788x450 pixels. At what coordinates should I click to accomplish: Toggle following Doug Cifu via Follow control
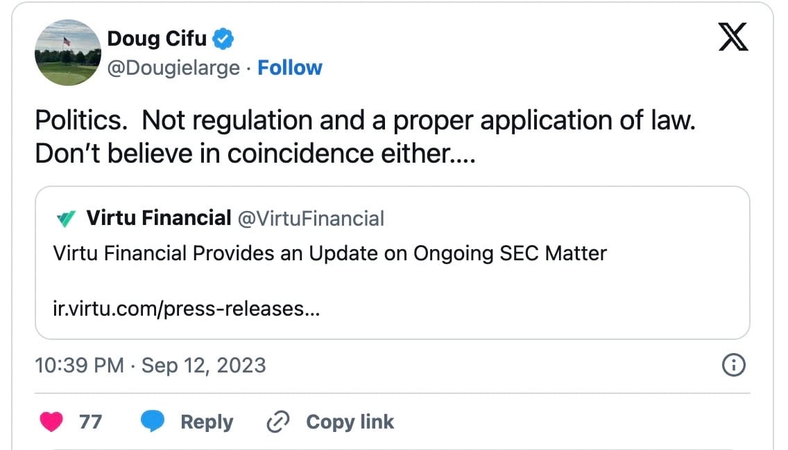(x=290, y=67)
